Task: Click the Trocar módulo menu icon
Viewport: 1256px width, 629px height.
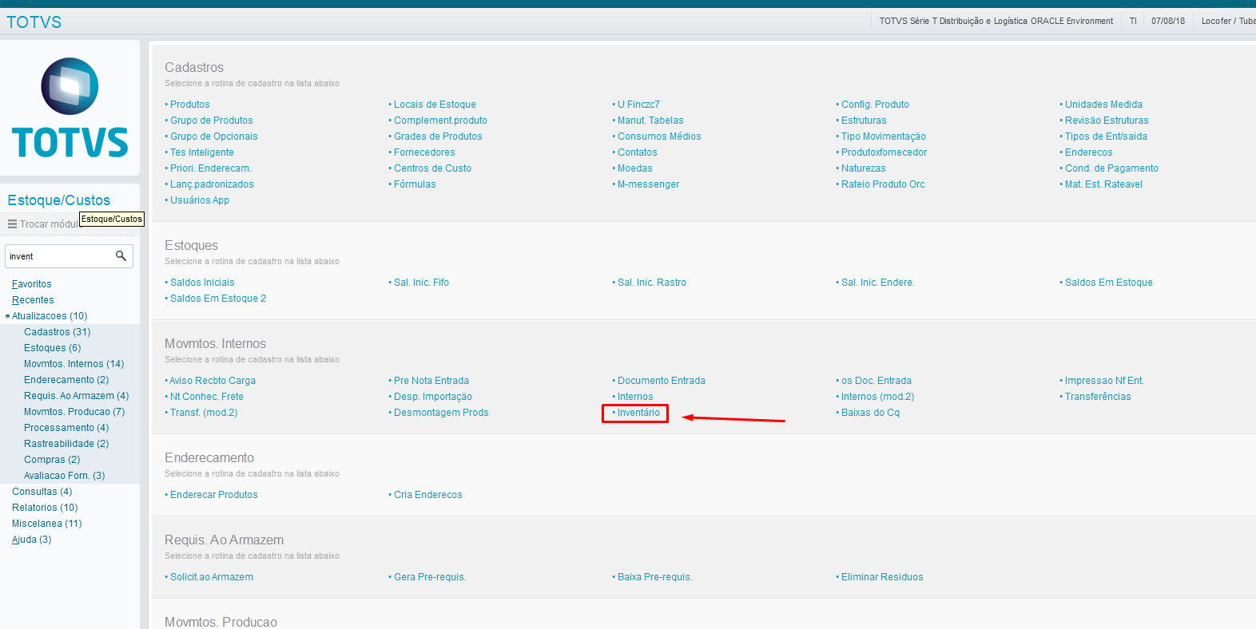Action: point(12,224)
